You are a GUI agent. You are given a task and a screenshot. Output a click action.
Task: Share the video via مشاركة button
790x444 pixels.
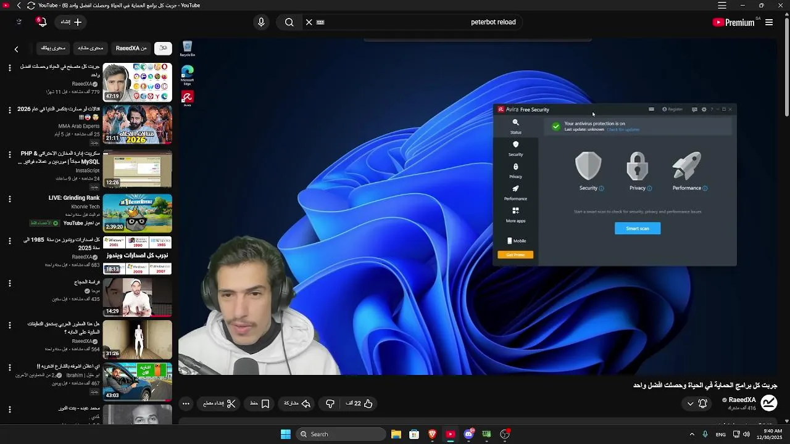tap(296, 403)
